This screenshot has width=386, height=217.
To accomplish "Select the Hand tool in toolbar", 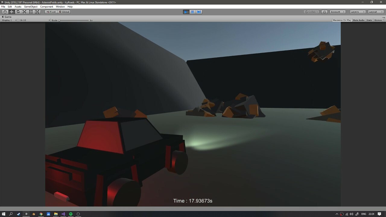I will click(5, 12).
